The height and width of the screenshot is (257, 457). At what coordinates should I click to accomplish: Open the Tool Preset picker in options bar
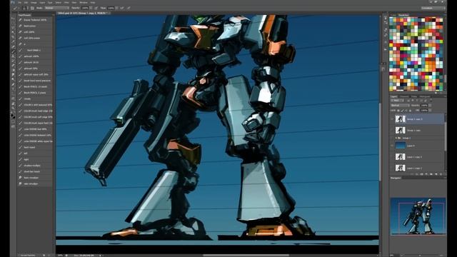tap(15, 8)
